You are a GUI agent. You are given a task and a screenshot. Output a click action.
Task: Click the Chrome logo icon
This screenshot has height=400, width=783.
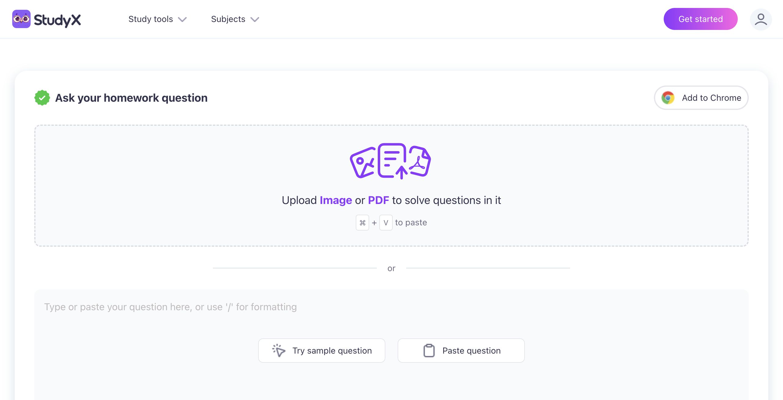click(668, 98)
